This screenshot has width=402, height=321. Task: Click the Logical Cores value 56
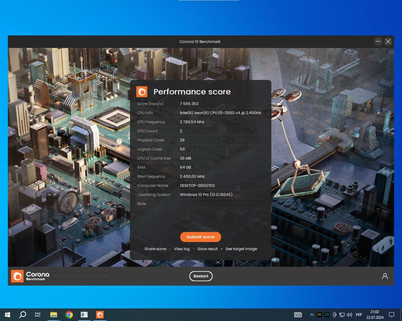(x=182, y=149)
